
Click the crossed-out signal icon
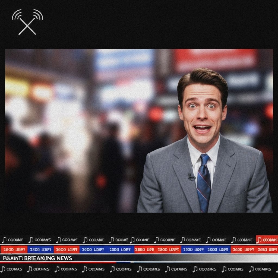[27, 22]
